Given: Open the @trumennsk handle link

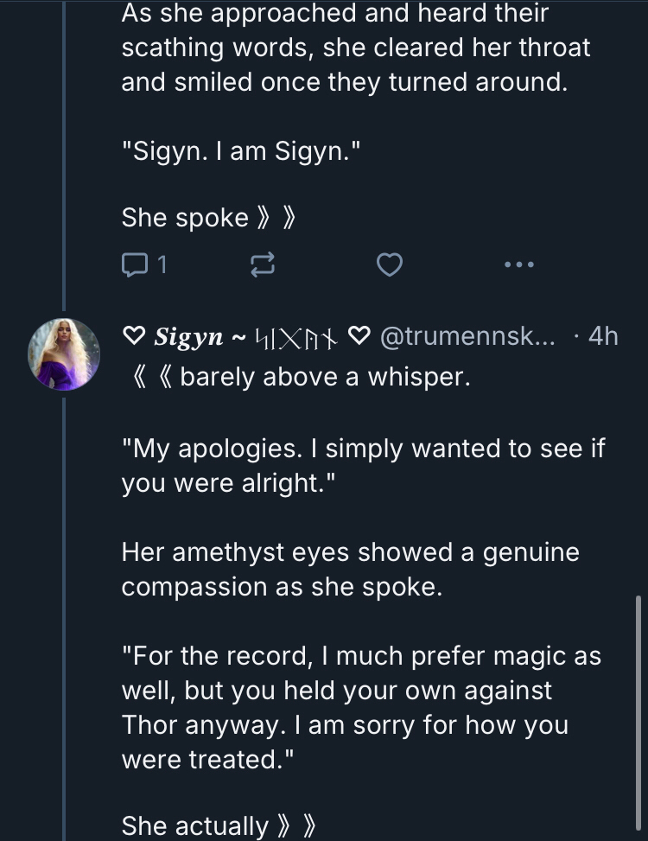Looking at the screenshot, I should (469, 336).
